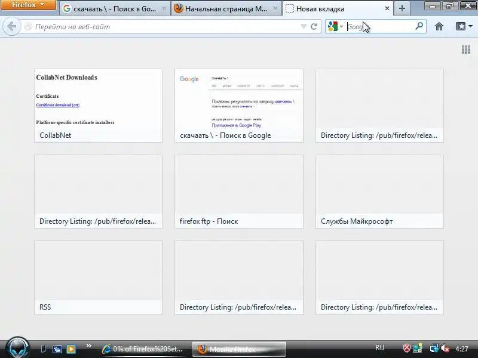Toggle the new tab tiles grid

coord(466,50)
